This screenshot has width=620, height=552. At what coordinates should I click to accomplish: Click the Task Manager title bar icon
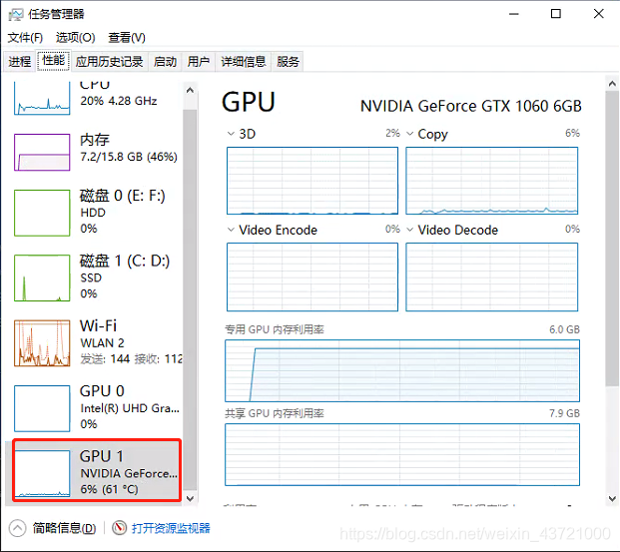pyautogui.click(x=16, y=15)
